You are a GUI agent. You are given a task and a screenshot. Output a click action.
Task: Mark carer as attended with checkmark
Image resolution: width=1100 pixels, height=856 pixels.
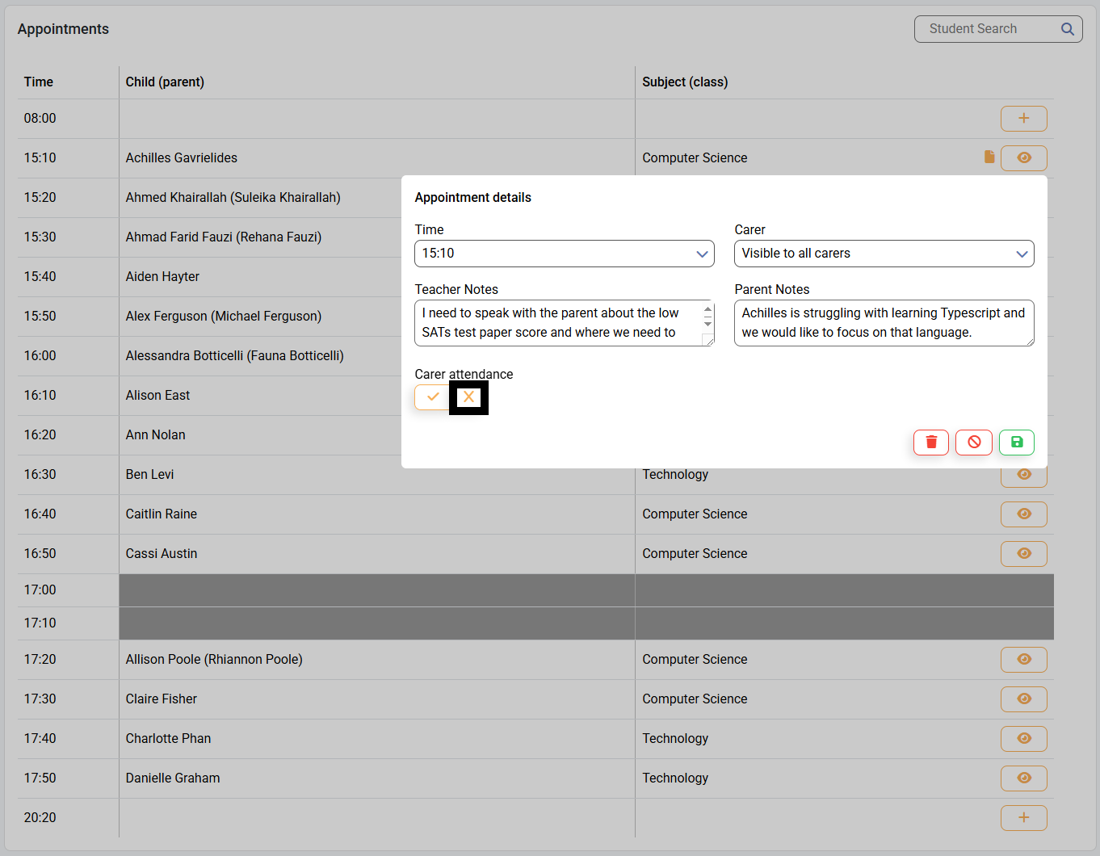[x=433, y=397]
